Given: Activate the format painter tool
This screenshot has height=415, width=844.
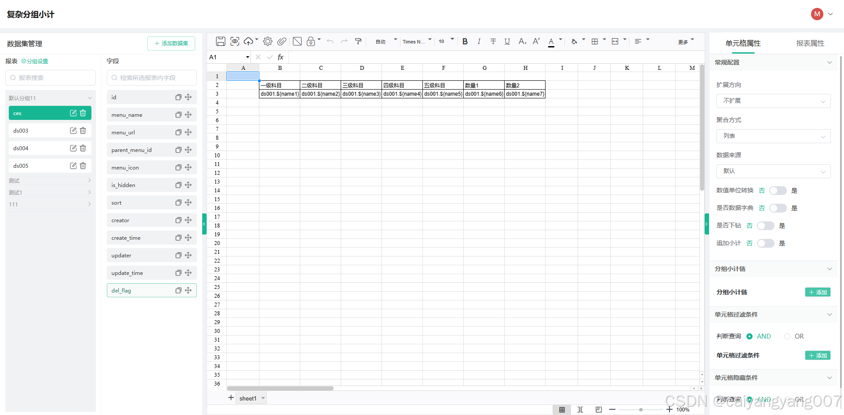Looking at the screenshot, I should click(358, 41).
